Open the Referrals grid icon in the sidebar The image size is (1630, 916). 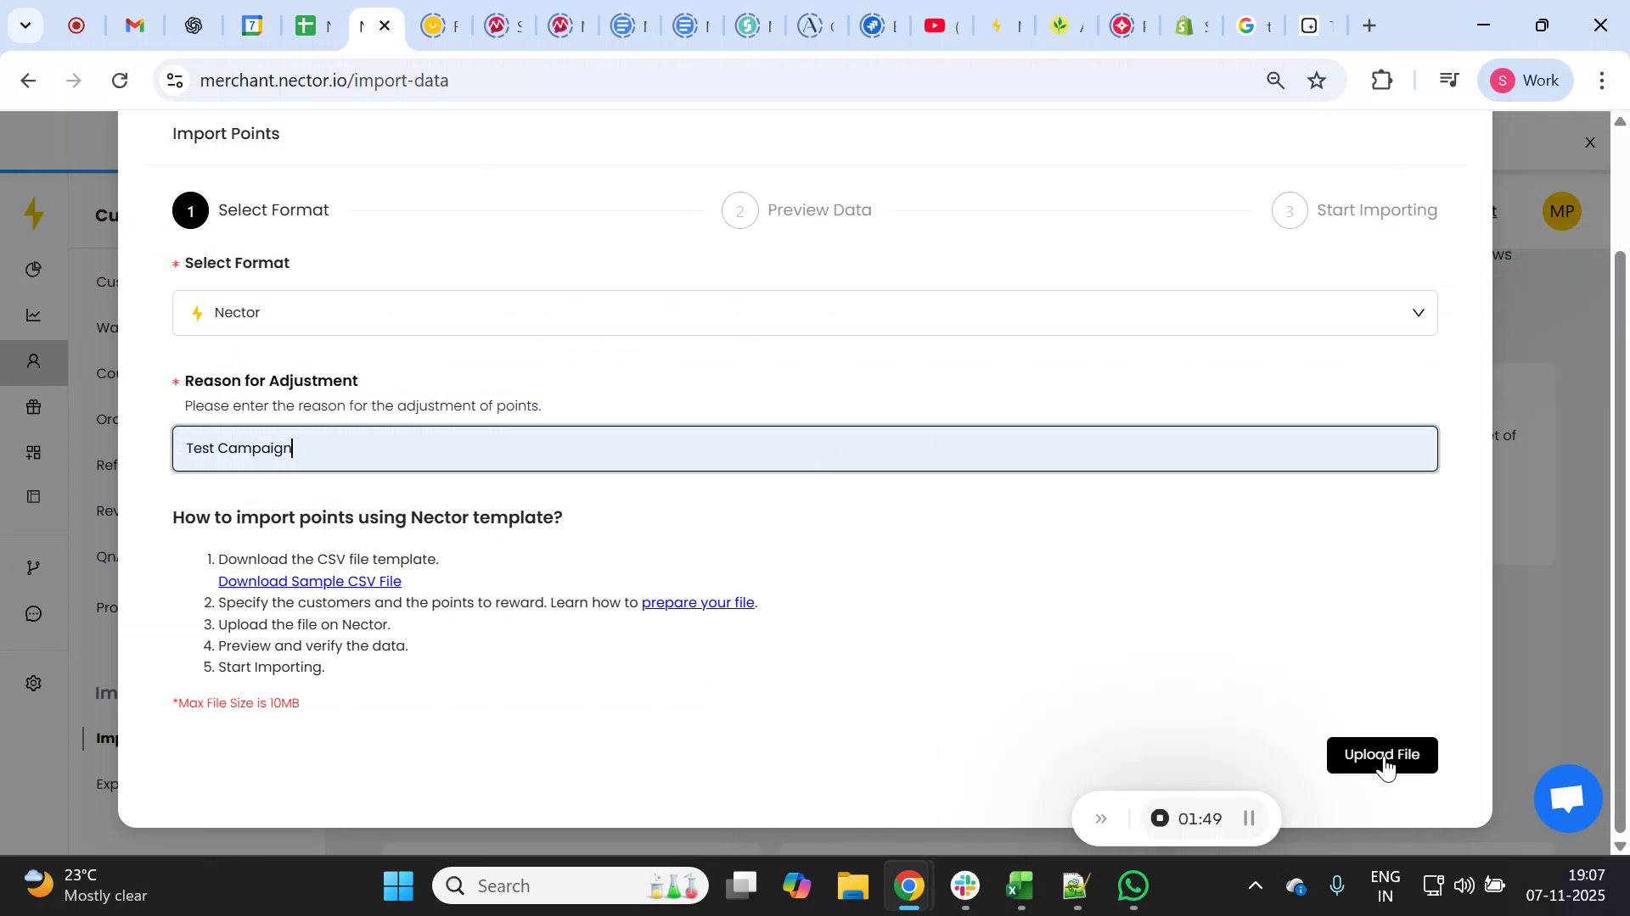[34, 452]
